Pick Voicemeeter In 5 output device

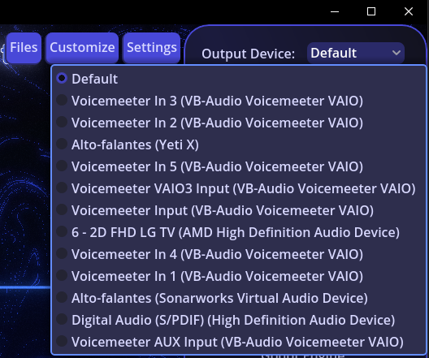pos(239,166)
